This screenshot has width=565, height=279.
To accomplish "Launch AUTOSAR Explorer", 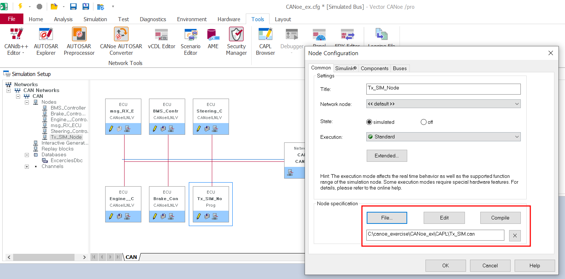I will (46, 41).
